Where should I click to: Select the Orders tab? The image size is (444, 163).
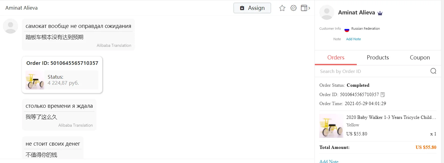pos(336,58)
